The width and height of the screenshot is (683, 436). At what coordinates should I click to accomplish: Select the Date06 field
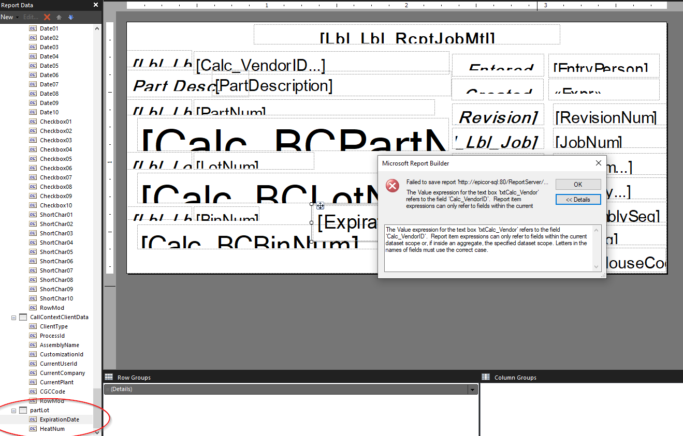click(x=49, y=75)
